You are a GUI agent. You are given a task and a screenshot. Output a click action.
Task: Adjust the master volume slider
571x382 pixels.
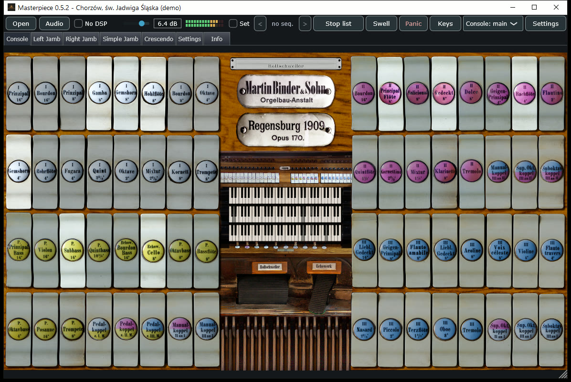(x=137, y=24)
